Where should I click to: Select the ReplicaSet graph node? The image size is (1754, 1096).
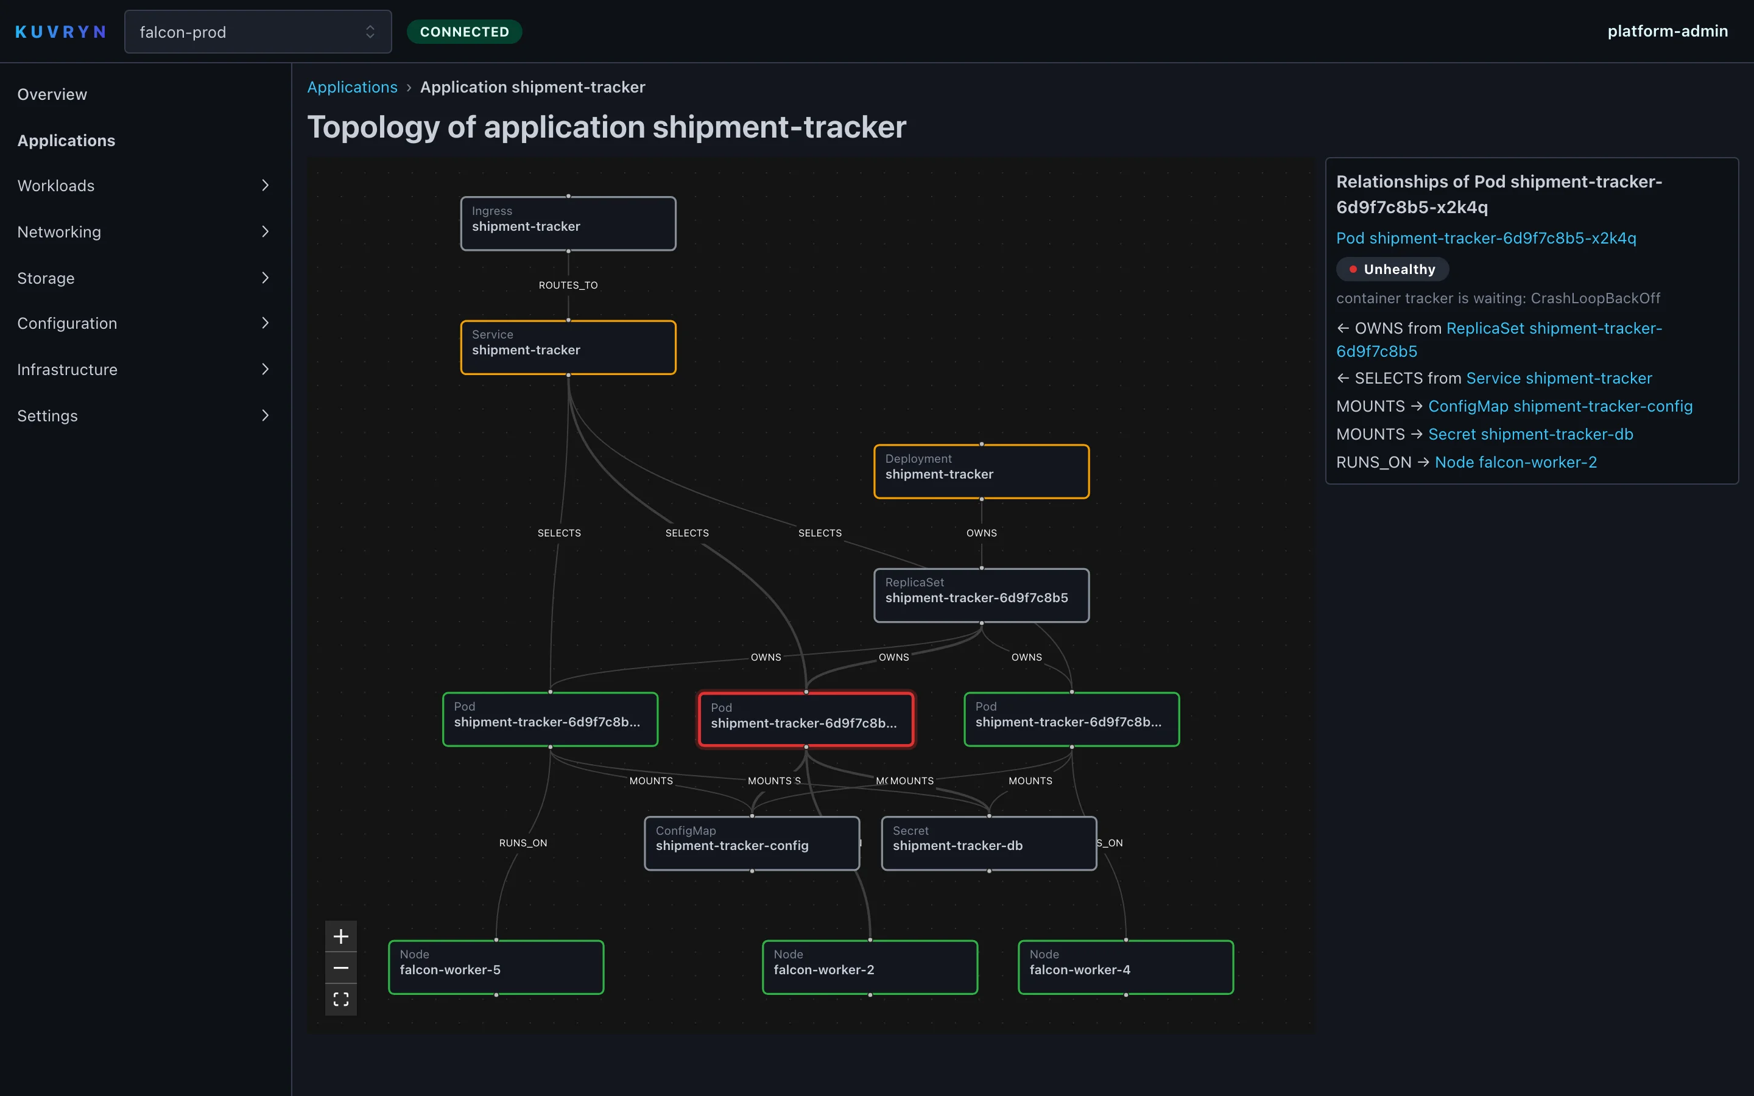981,595
